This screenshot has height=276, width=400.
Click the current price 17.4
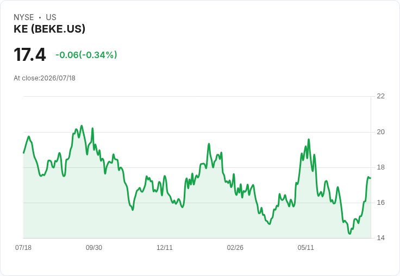[x=29, y=54]
